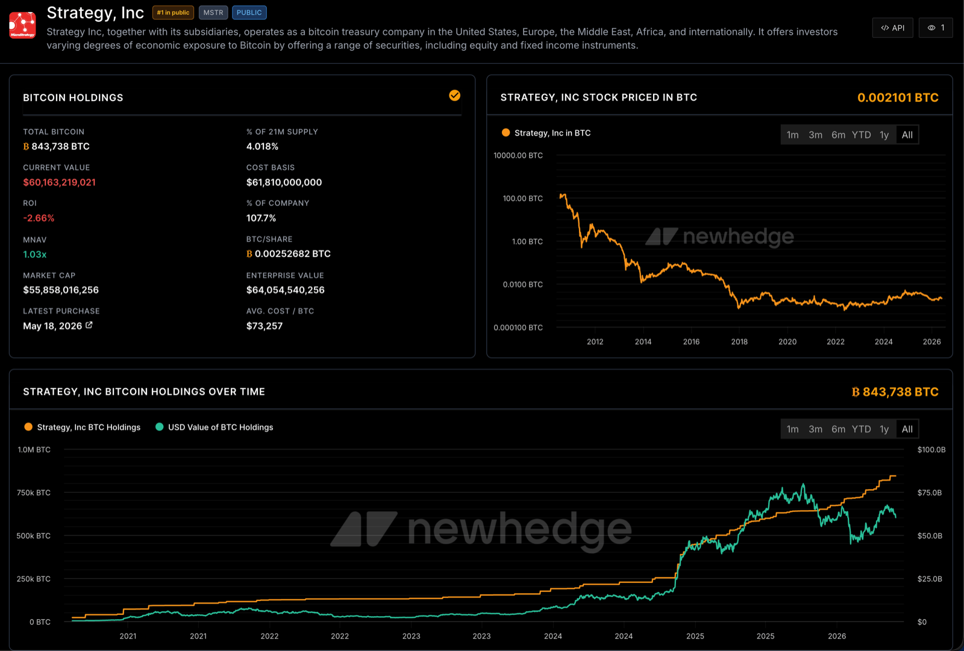Click the $60,163,219,021 current value

(59, 182)
